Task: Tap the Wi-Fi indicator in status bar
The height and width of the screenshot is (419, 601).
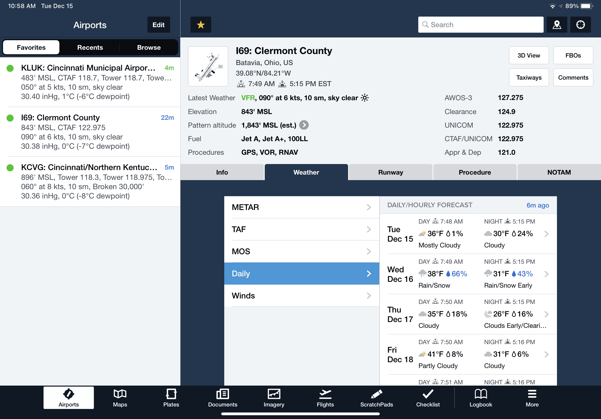Action: point(552,6)
